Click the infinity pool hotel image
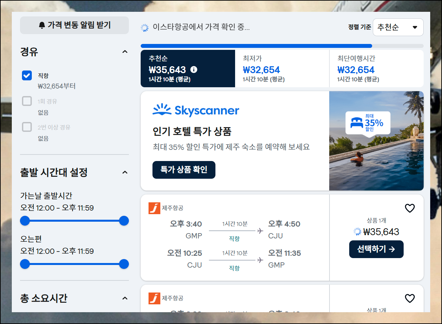442x324 pixels. click(376, 141)
